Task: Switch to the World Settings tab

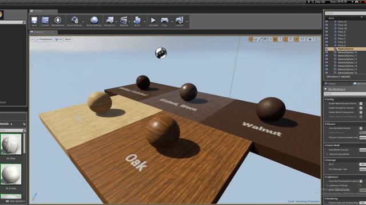Action: [360, 84]
